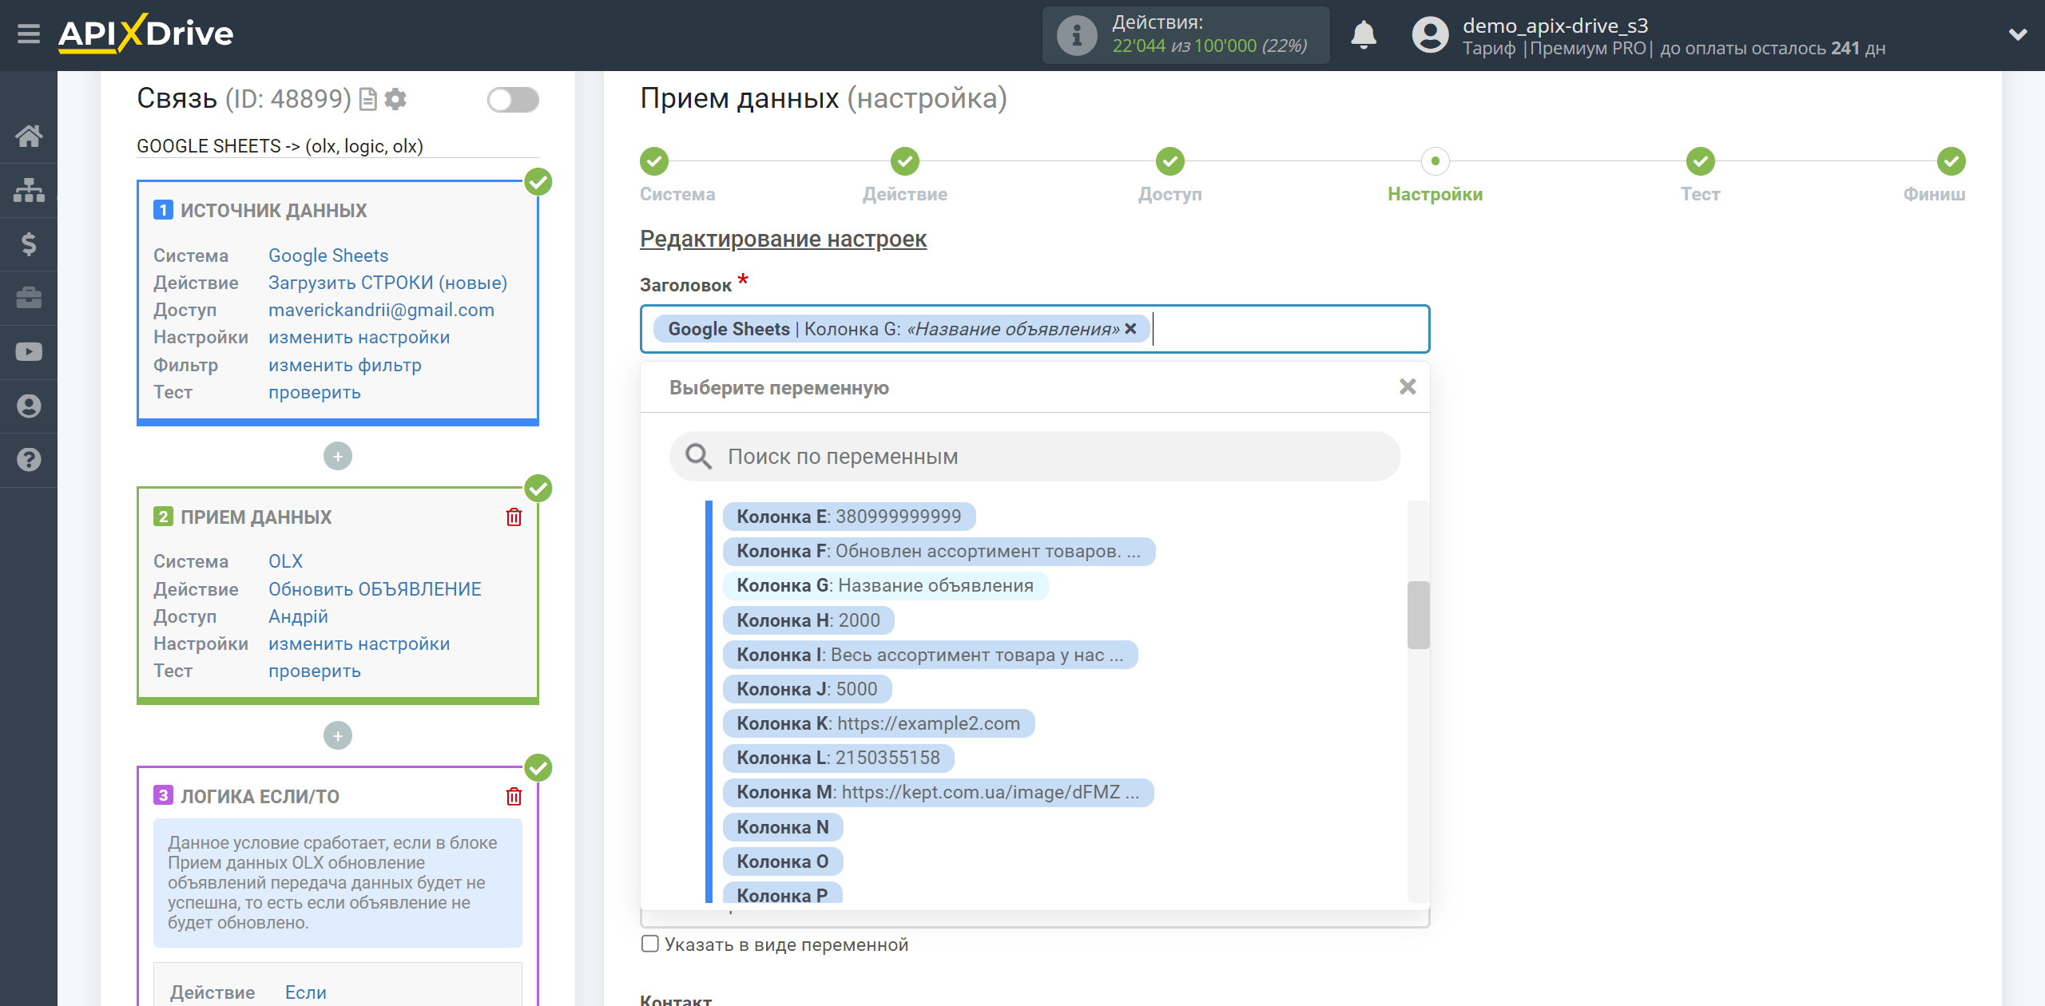Click изменить фильтр link
The image size is (2045, 1006).
pos(345,365)
